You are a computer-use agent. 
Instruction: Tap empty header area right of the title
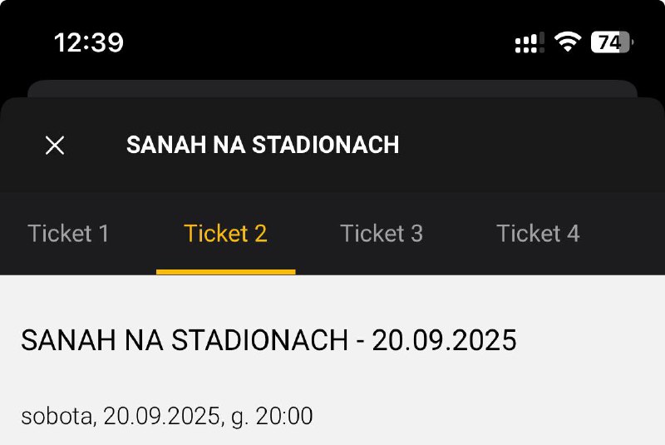[530, 145]
